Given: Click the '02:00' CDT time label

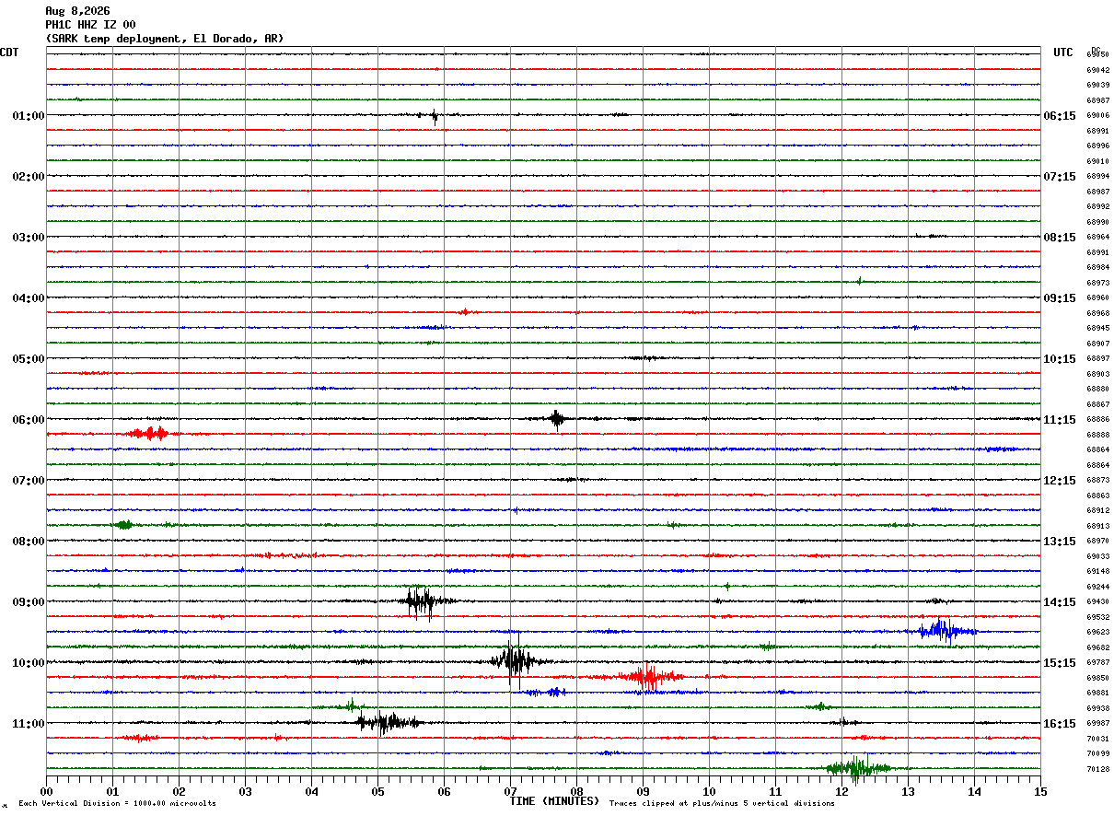Looking at the screenshot, I should click(29, 177).
